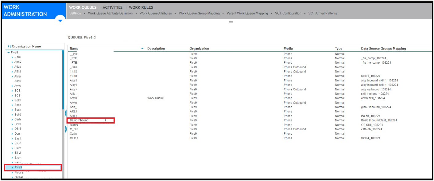Sort by the Type column header

[339, 49]
